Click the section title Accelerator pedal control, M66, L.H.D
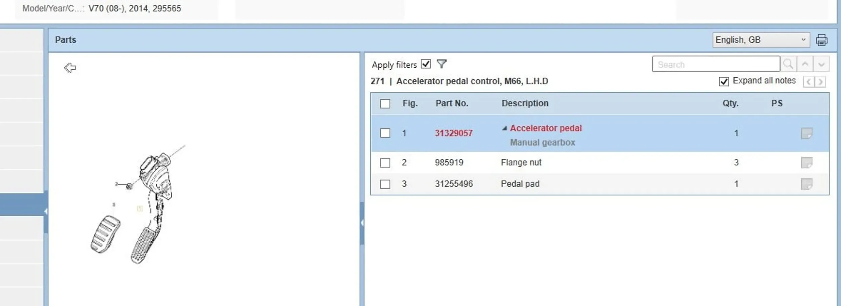Screen dimensions: 841x306 (x=472, y=81)
